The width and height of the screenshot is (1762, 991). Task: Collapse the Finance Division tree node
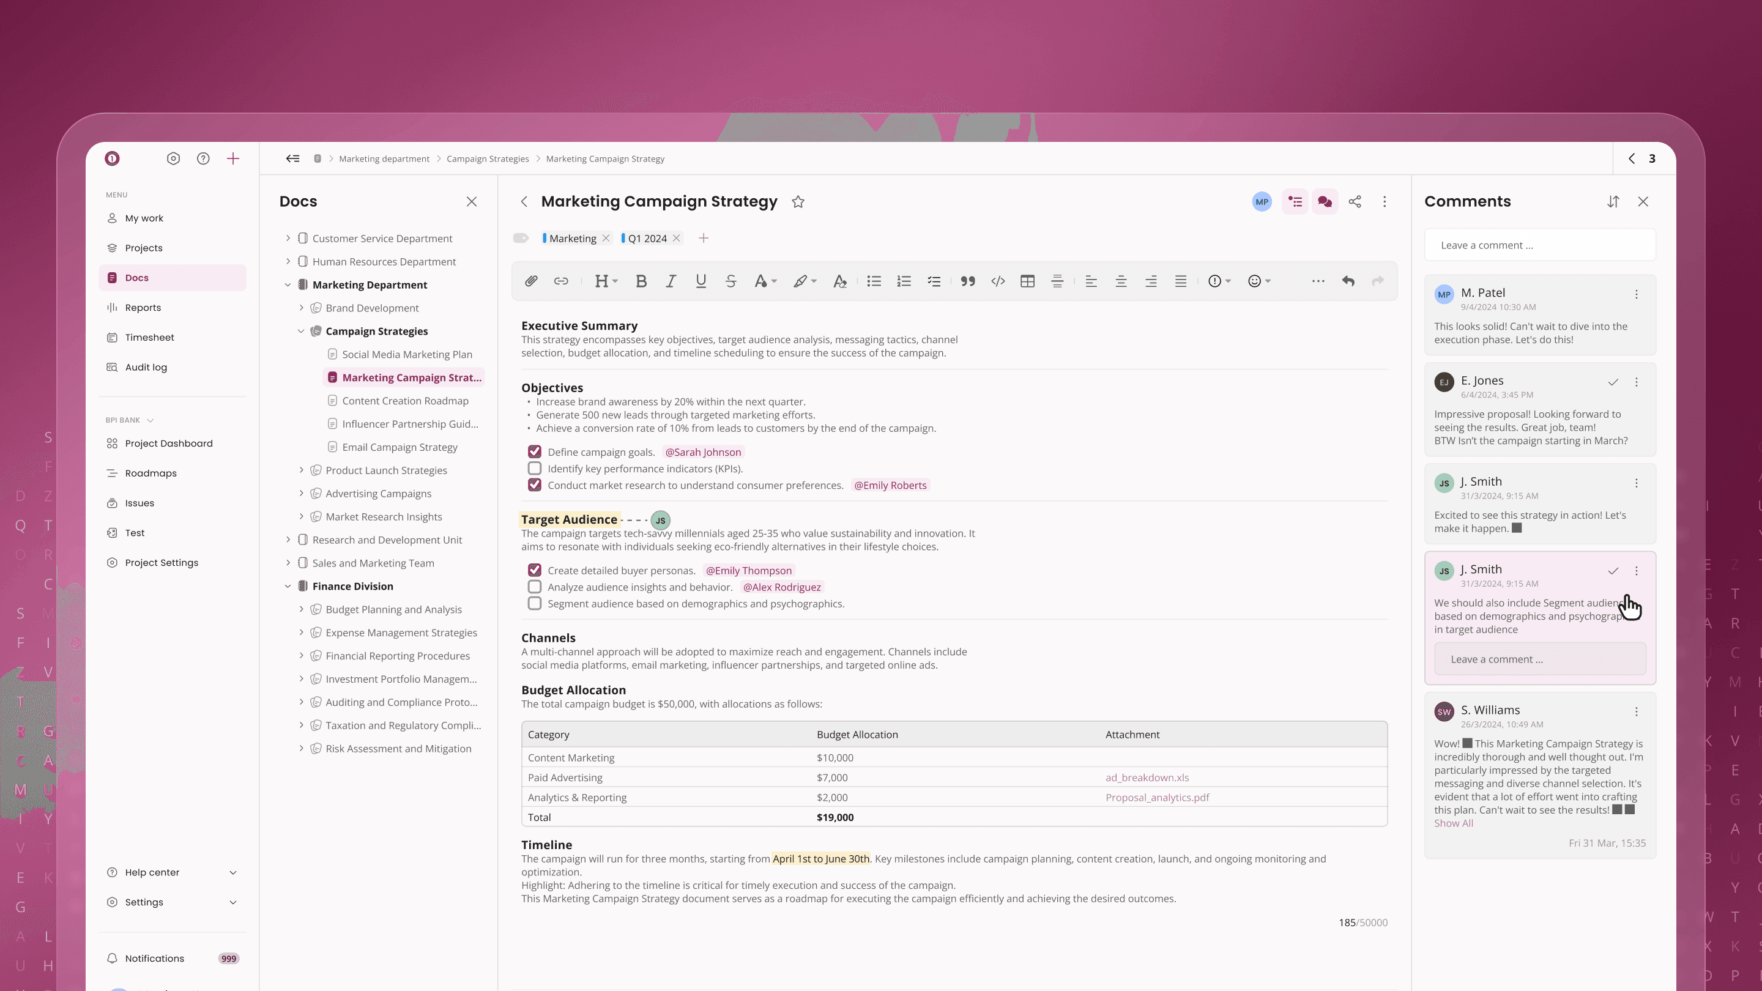[288, 586]
